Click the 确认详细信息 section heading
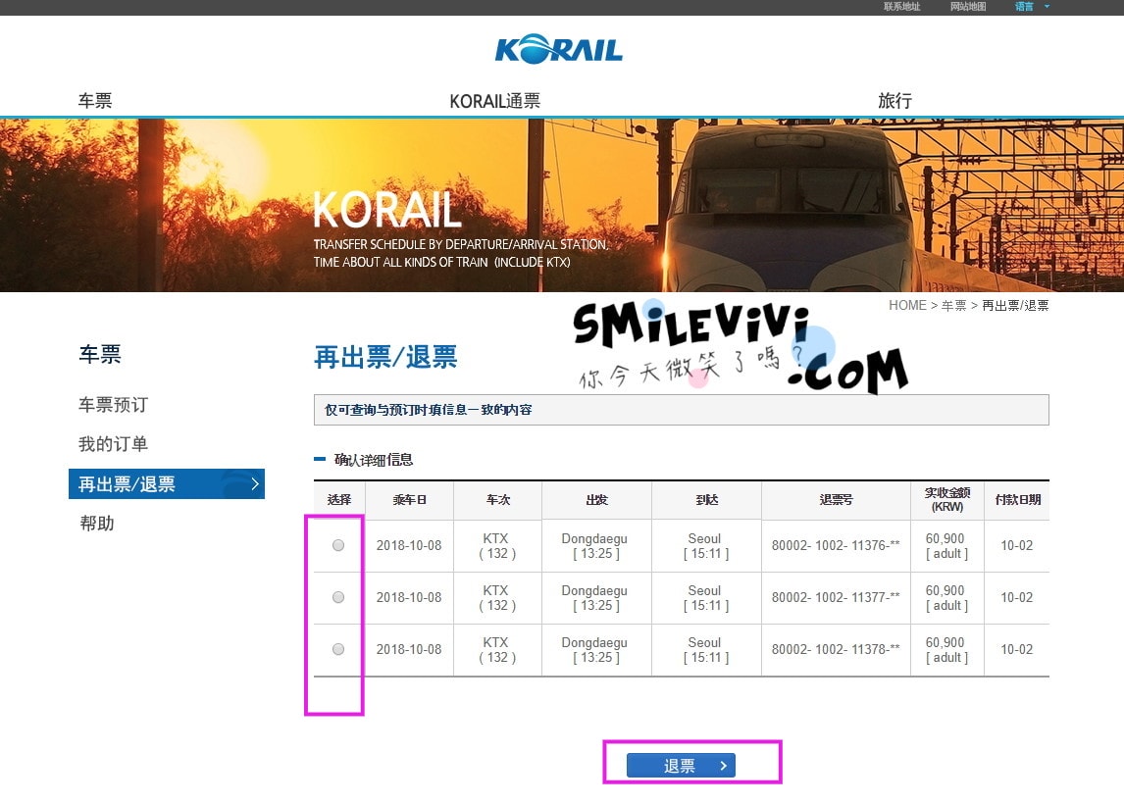1124x804 pixels. point(373,459)
